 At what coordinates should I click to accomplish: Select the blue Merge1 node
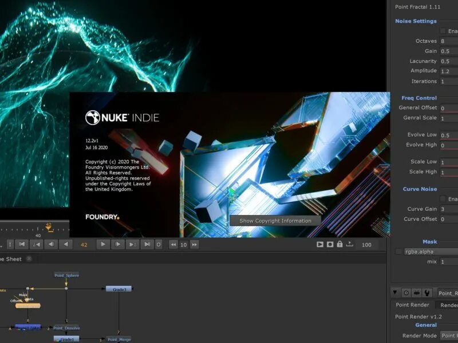click(27, 328)
